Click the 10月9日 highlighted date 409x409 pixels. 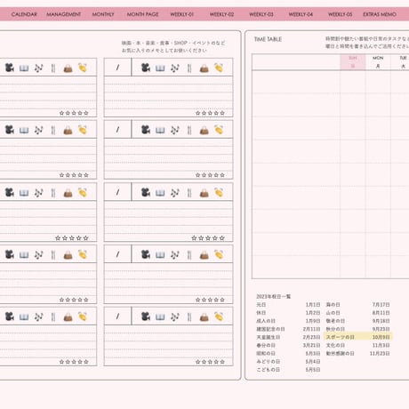coord(381,337)
